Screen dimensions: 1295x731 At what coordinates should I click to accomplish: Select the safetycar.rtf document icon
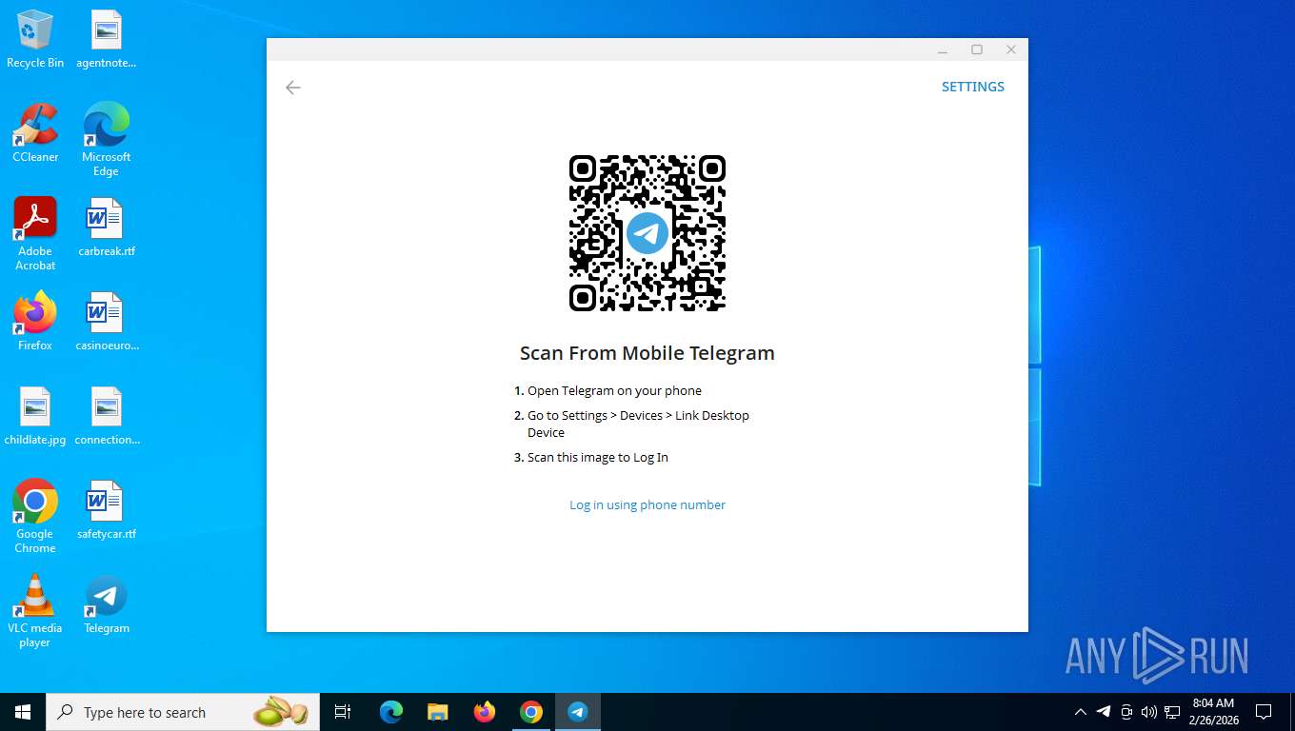click(x=107, y=510)
